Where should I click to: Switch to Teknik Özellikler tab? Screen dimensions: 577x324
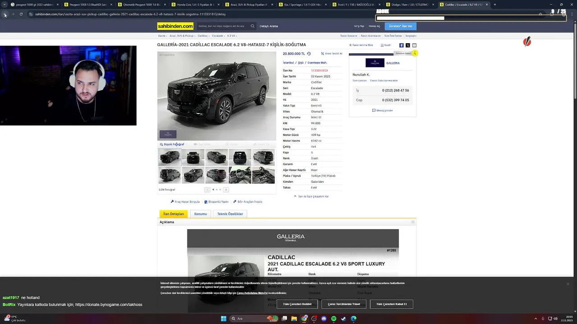[230, 214]
